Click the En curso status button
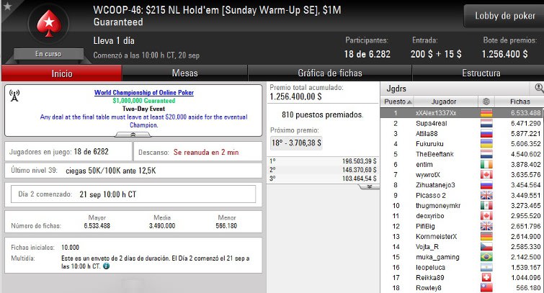 coord(48,54)
